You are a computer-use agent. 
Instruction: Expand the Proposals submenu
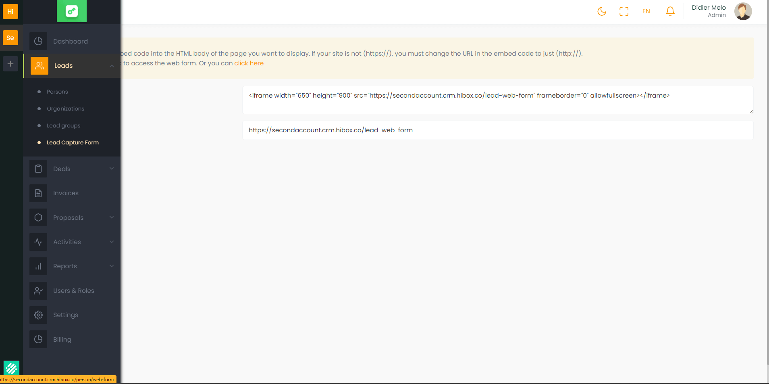tap(112, 217)
